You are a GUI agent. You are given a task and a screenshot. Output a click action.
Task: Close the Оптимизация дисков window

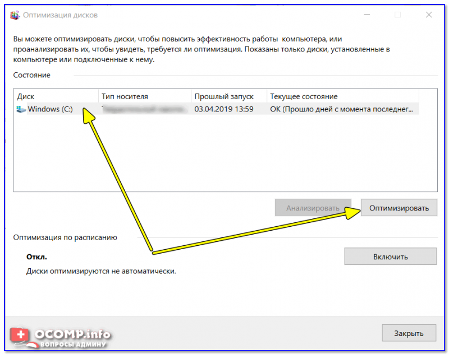click(429, 15)
